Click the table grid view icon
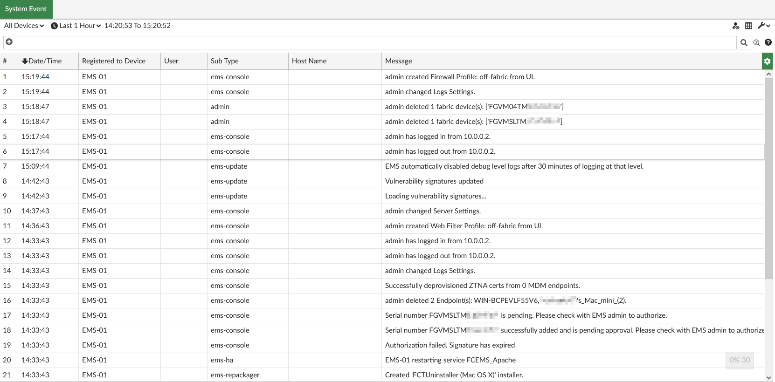The height and width of the screenshot is (382, 775). (748, 26)
